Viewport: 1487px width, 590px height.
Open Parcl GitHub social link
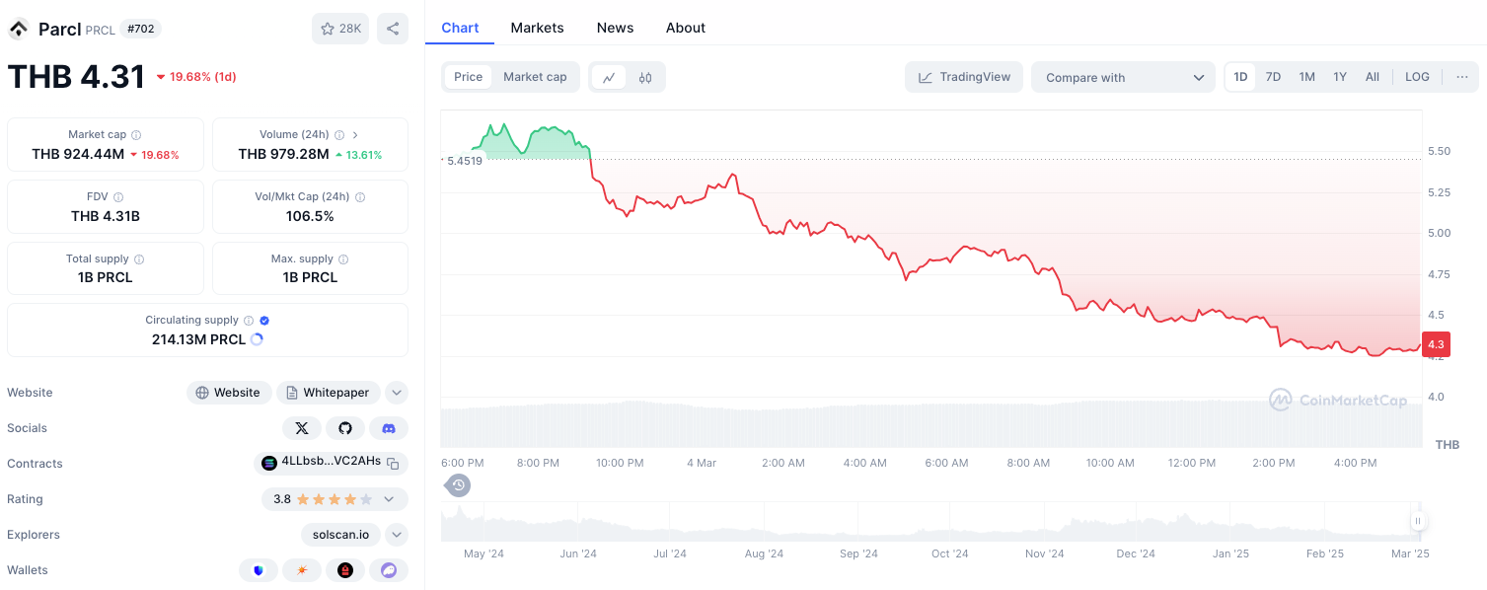pyautogui.click(x=345, y=428)
